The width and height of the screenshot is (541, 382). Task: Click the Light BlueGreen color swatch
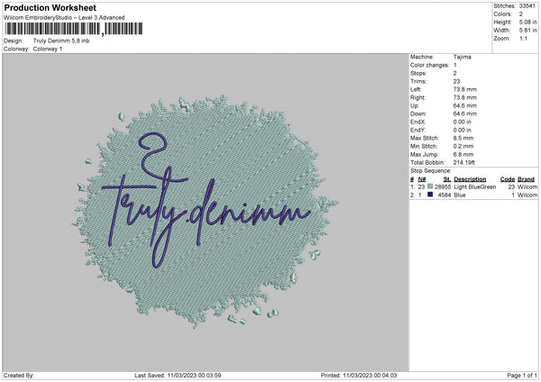(431, 186)
